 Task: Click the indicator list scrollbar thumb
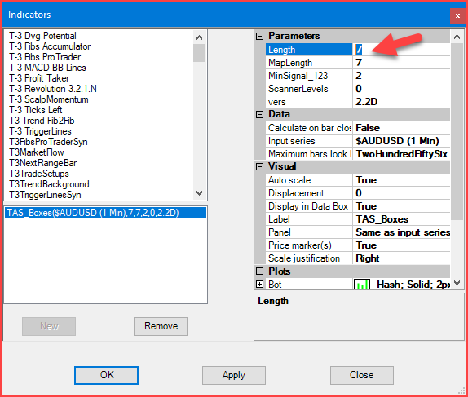pyautogui.click(x=199, y=53)
